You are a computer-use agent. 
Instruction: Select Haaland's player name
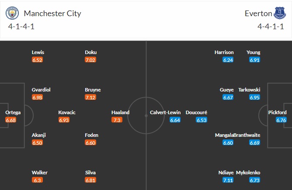(x=120, y=112)
